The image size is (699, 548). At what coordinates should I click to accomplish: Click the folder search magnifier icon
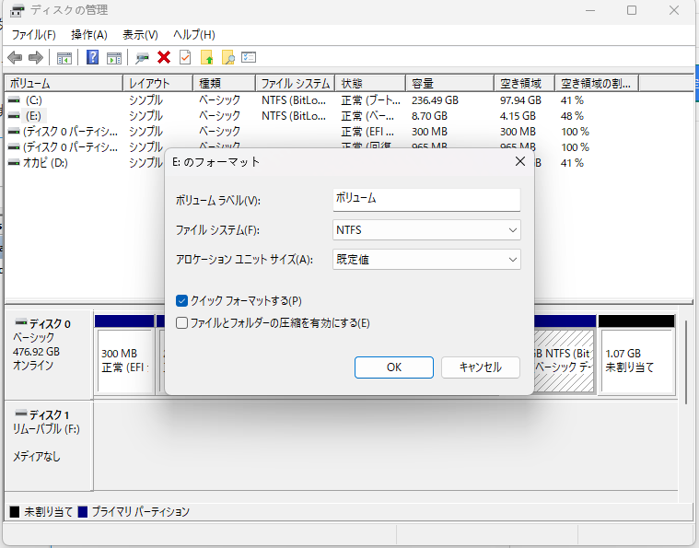click(227, 57)
